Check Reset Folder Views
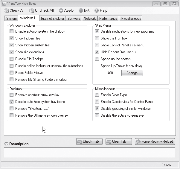This screenshot has height=169, width=180. pos(11,73)
